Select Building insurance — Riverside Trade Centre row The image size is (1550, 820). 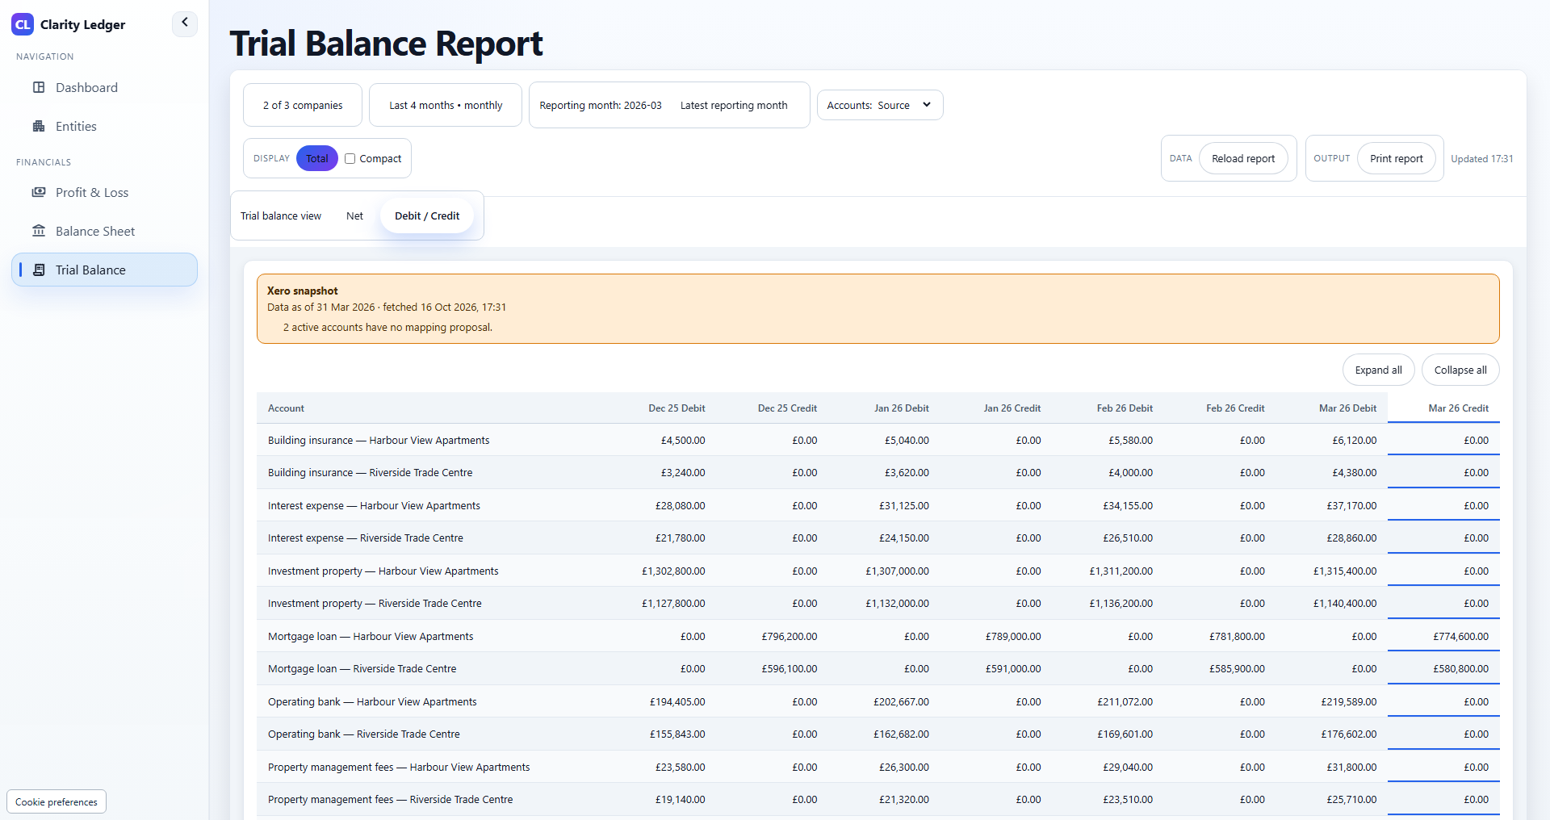coord(878,472)
